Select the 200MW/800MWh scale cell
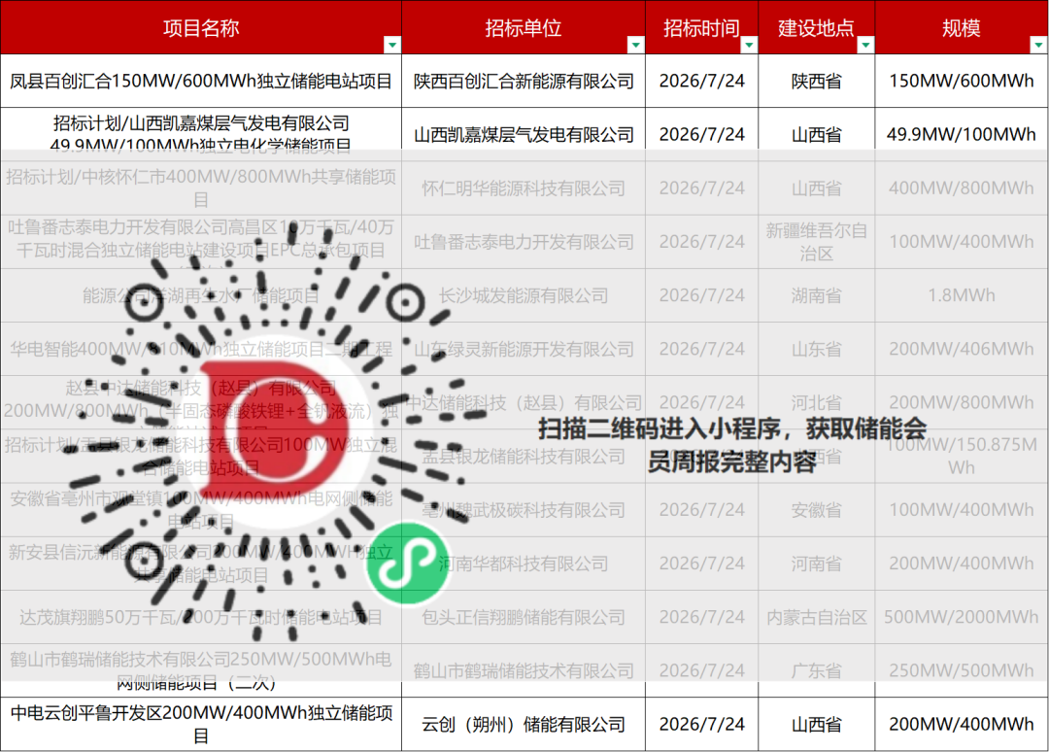 (x=962, y=402)
